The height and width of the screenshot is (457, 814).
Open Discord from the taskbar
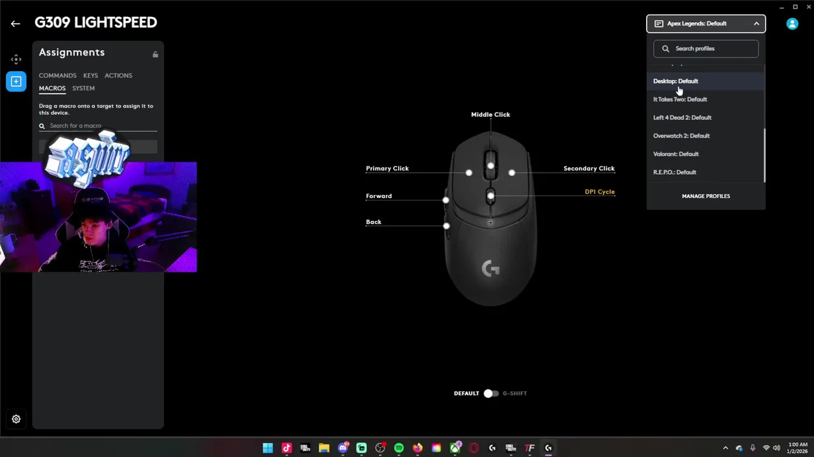343,448
